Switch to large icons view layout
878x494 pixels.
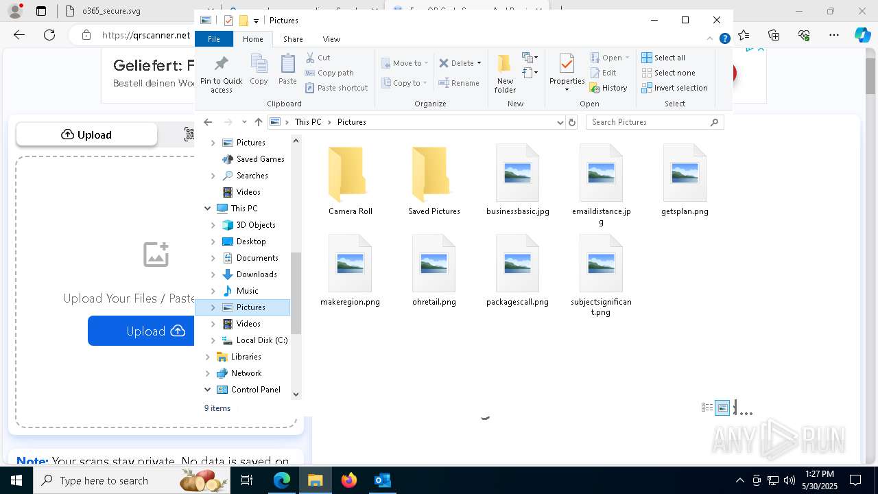722,408
